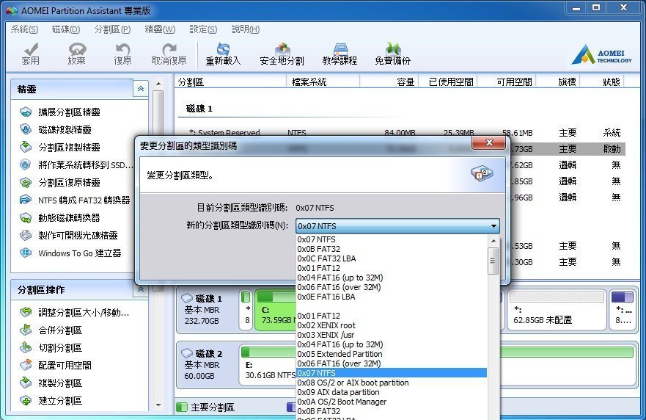The image size is (646, 420).
Task: Open Migrate OS to SSD wizard
Action: pyautogui.click(x=86, y=165)
